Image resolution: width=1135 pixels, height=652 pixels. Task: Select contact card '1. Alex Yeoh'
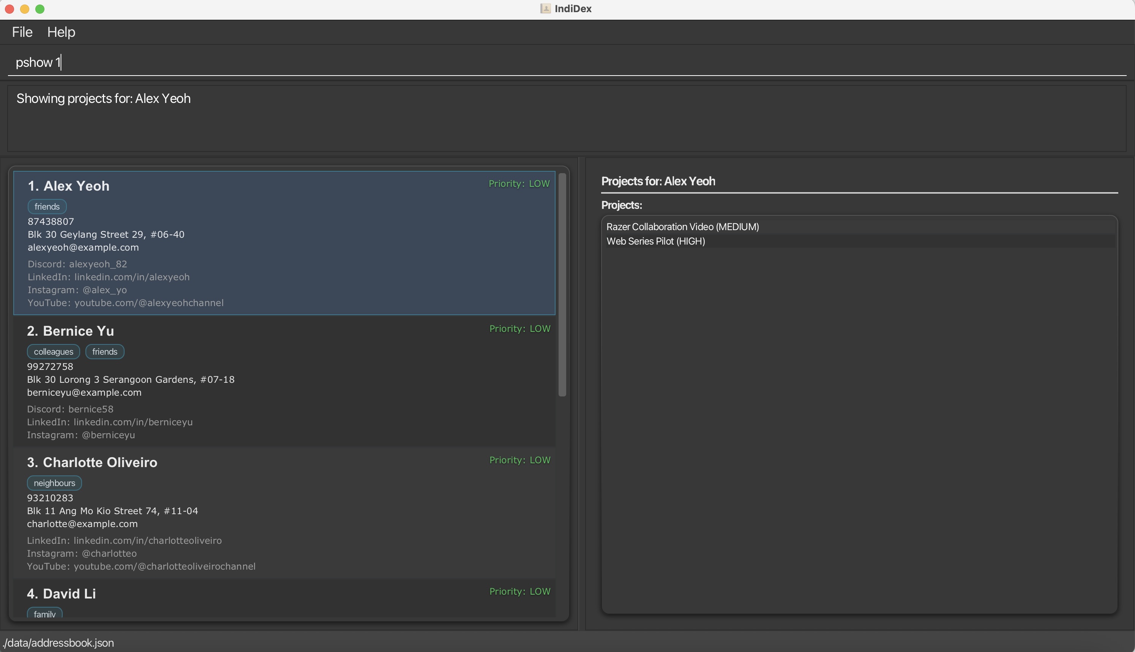click(284, 243)
